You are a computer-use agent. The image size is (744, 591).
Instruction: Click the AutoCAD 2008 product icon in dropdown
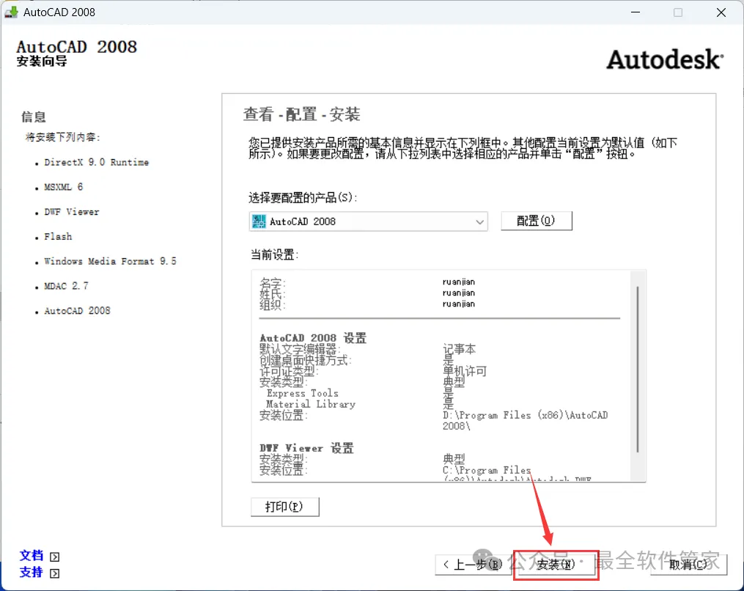pyautogui.click(x=259, y=221)
